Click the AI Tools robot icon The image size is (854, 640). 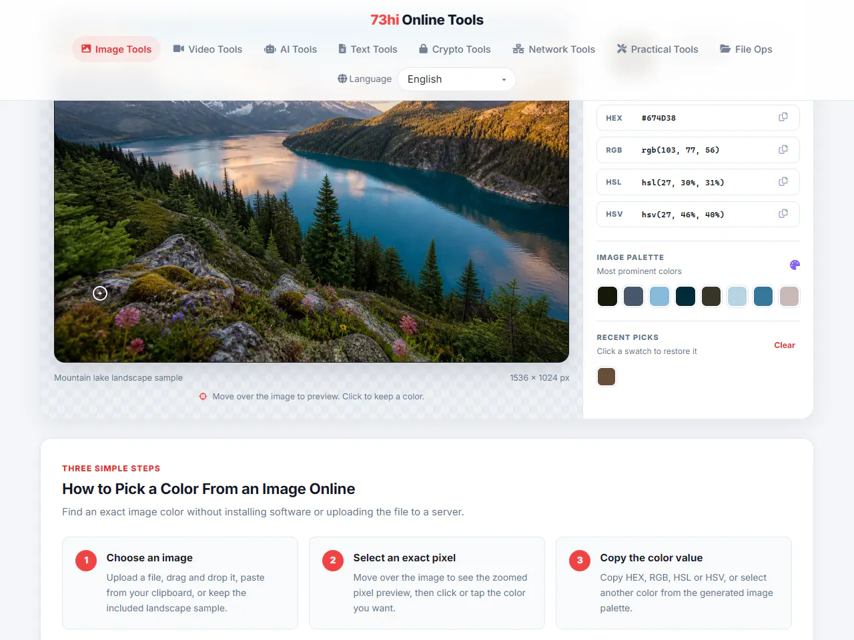point(270,49)
